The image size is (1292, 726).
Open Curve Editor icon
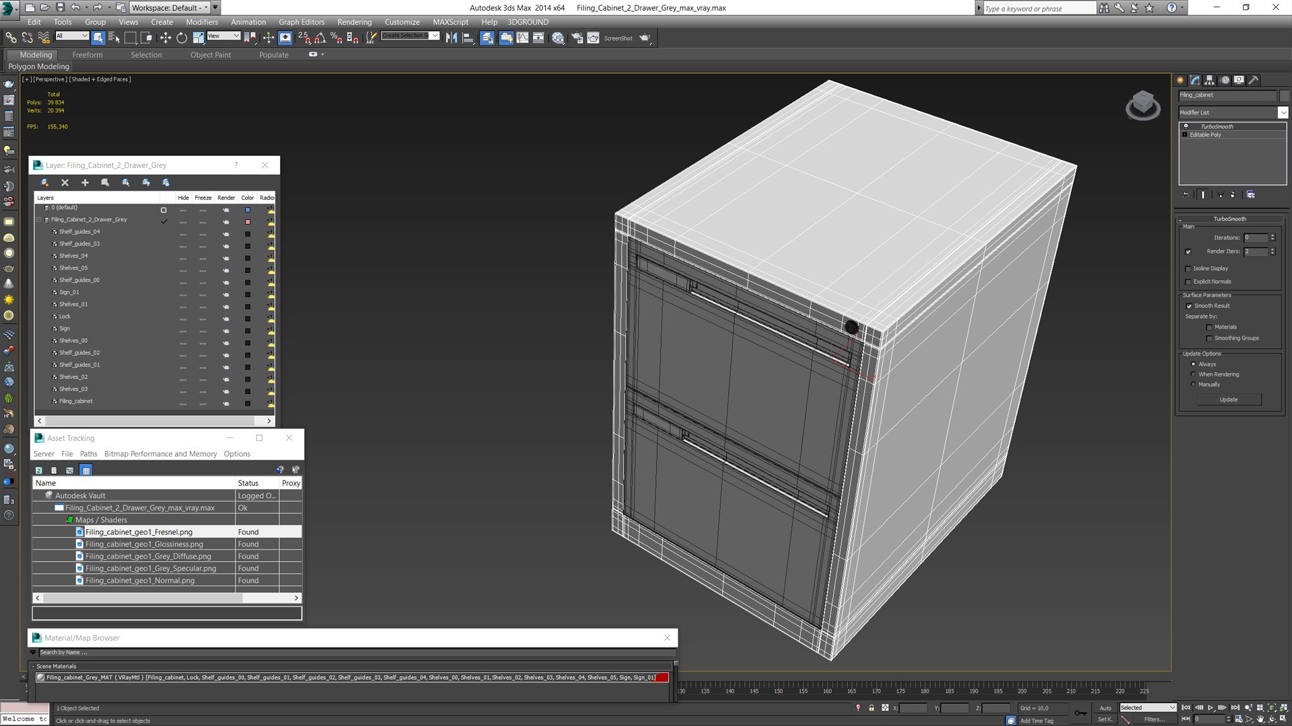(x=522, y=38)
